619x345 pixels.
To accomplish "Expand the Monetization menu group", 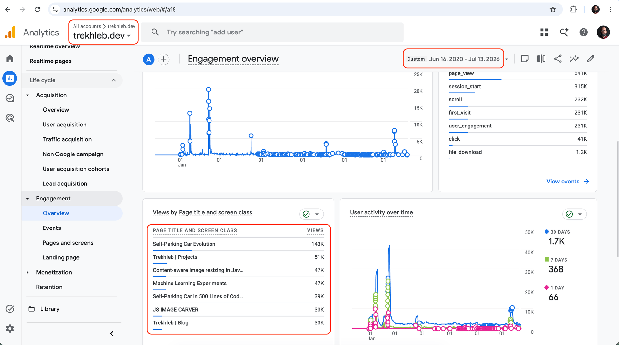I will [x=28, y=272].
